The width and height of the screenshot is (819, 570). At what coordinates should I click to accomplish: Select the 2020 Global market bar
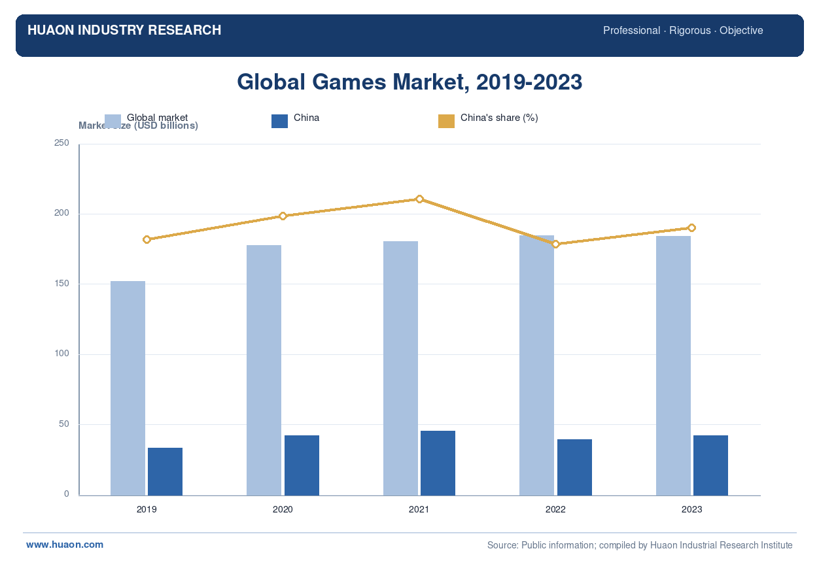click(264, 370)
